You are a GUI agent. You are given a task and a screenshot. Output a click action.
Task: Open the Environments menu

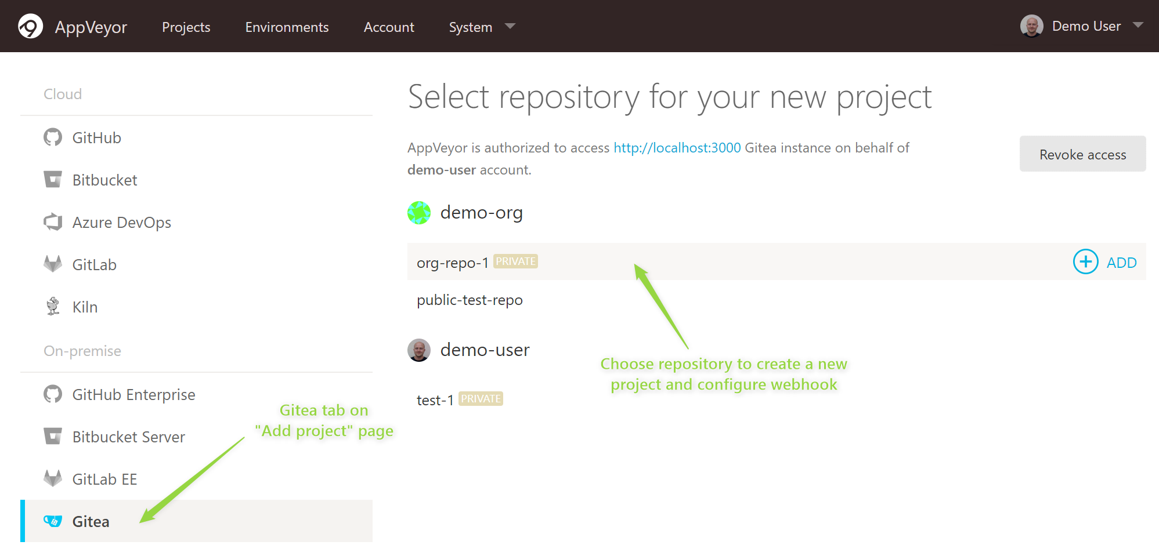287,27
